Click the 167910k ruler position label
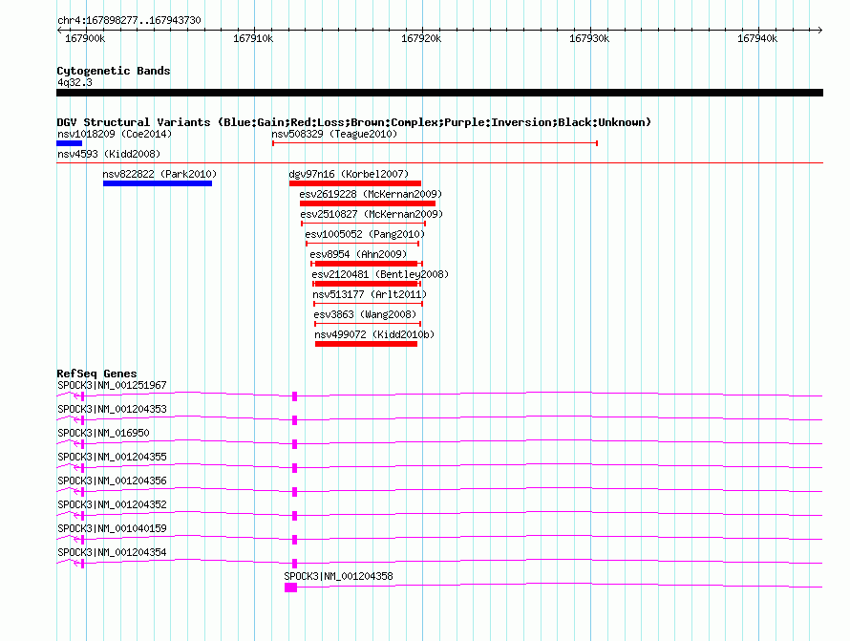This screenshot has width=850, height=641. coord(253,38)
